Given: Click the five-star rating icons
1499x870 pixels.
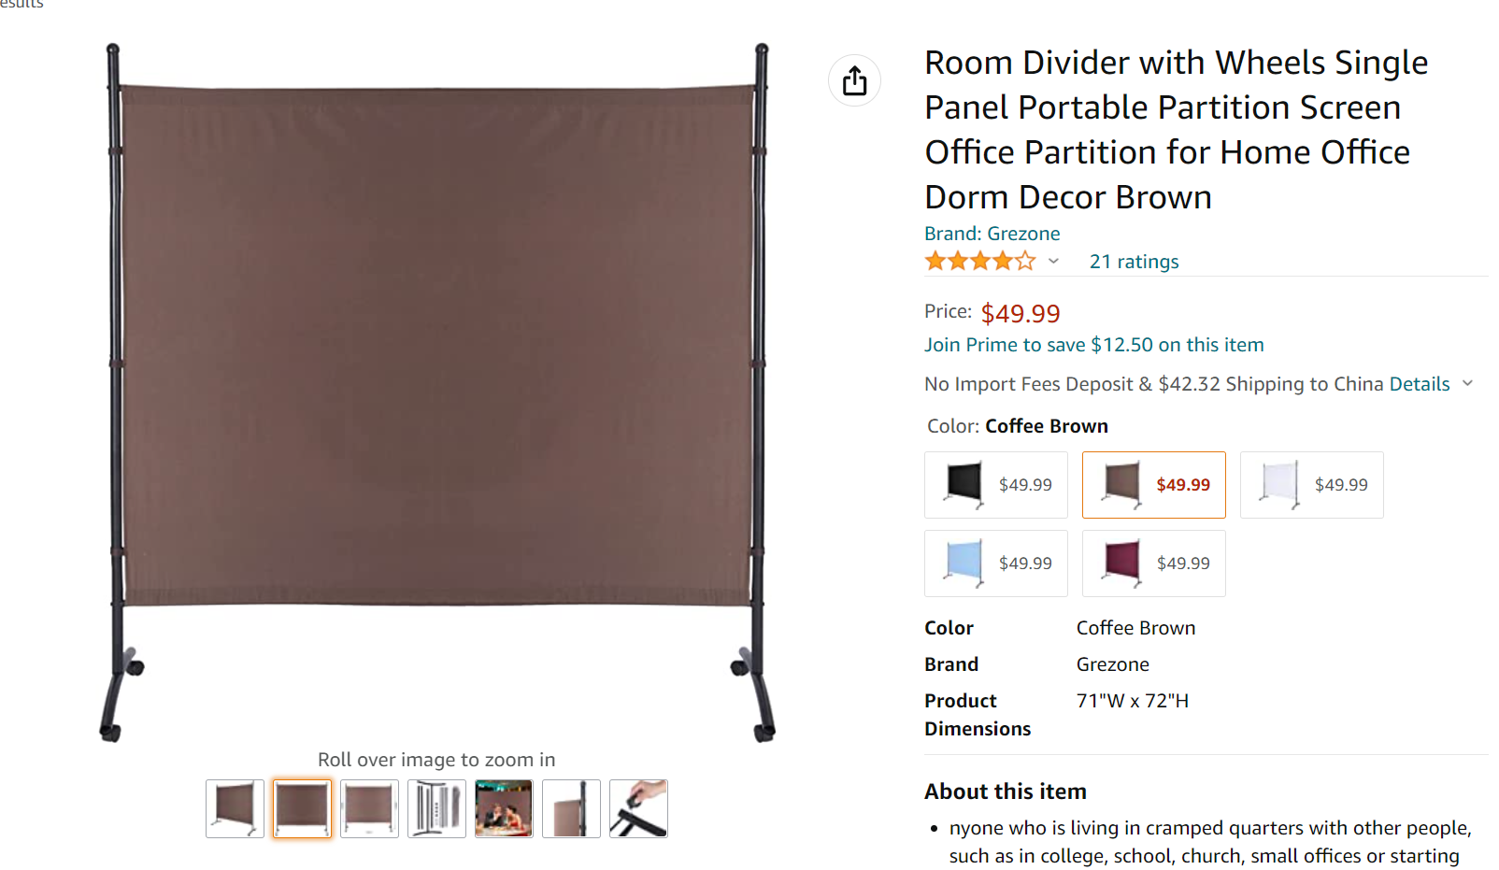Looking at the screenshot, I should pos(980,262).
